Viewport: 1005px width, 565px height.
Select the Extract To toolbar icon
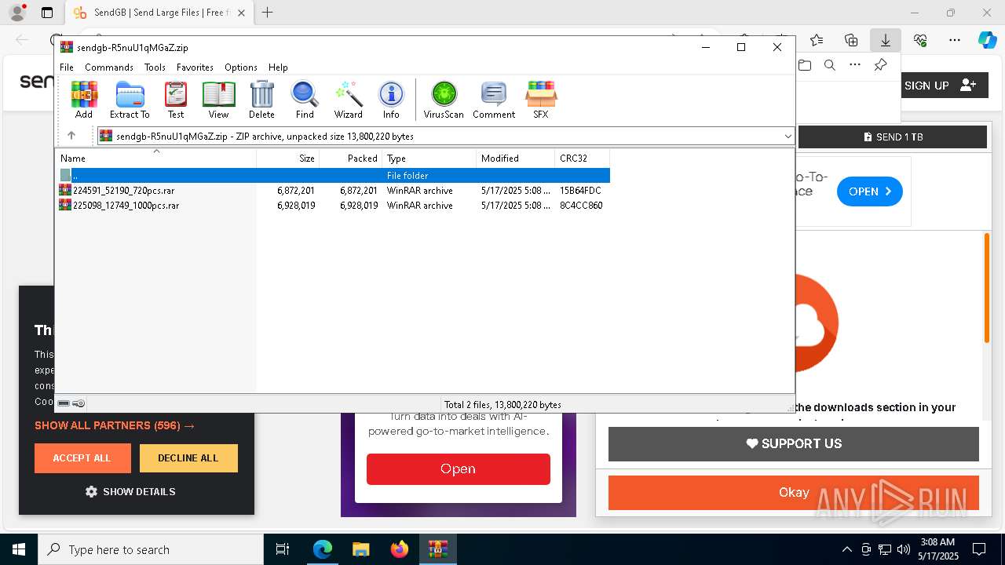click(x=130, y=100)
